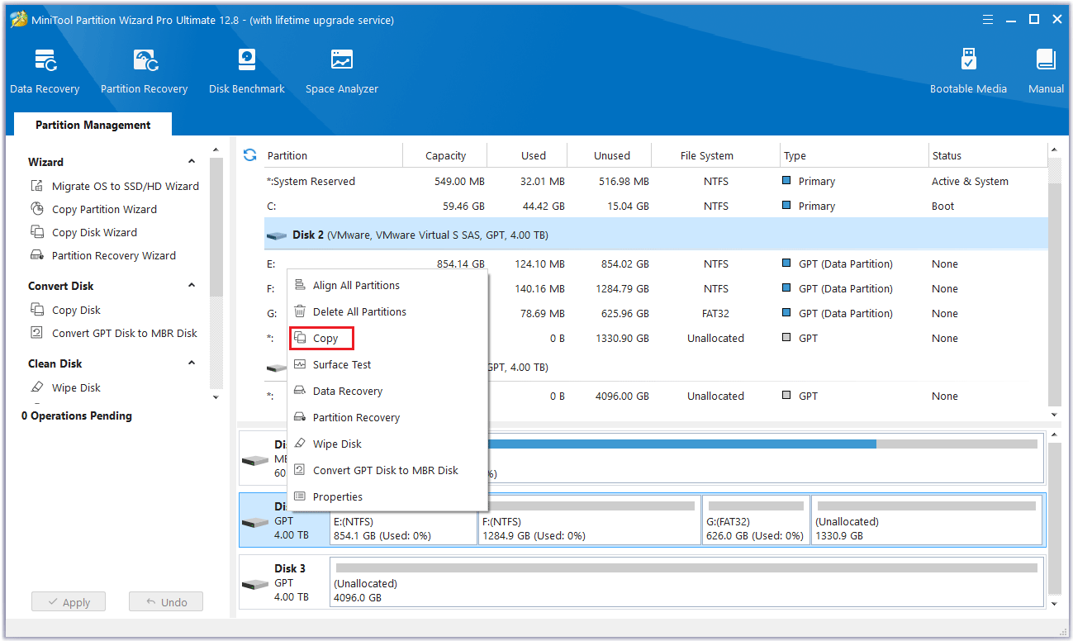
Task: Open the Disk Benchmark tool
Action: 246,72
